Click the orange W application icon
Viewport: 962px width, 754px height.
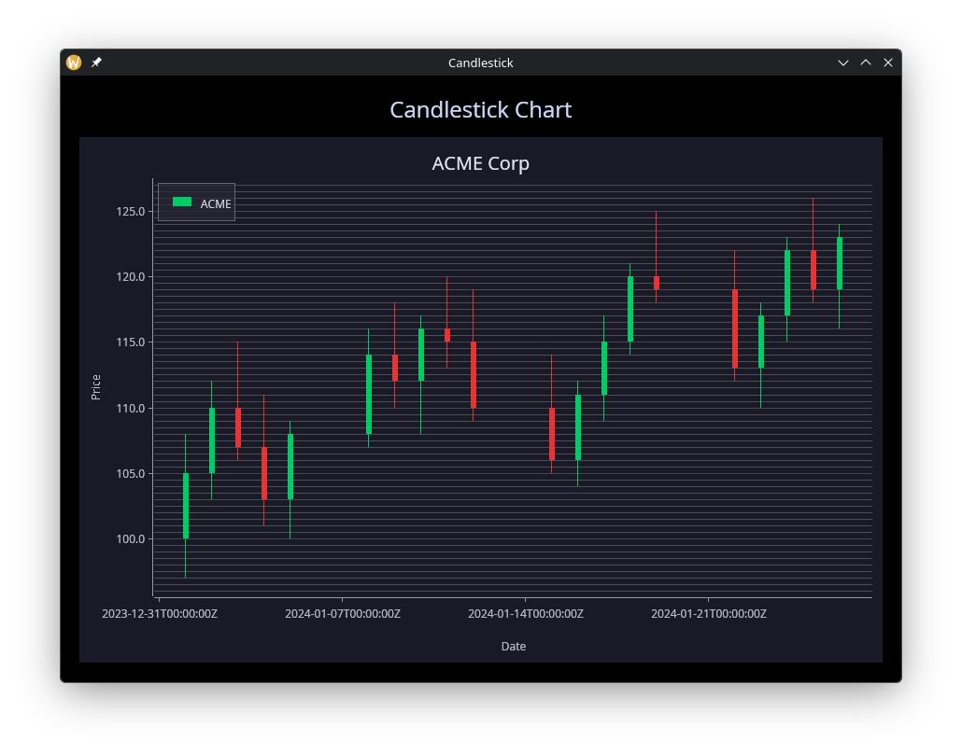[73, 63]
